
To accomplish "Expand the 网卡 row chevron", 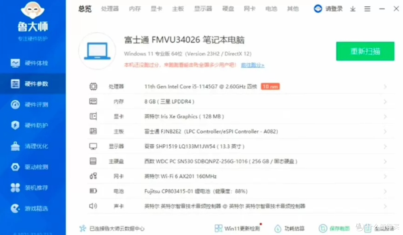I will click(x=385, y=176).
